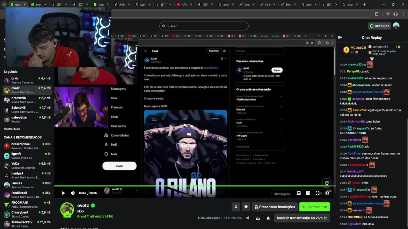Open the brkk channel in Seguindo
This screenshot has width=408, height=229.
[x=27, y=80]
